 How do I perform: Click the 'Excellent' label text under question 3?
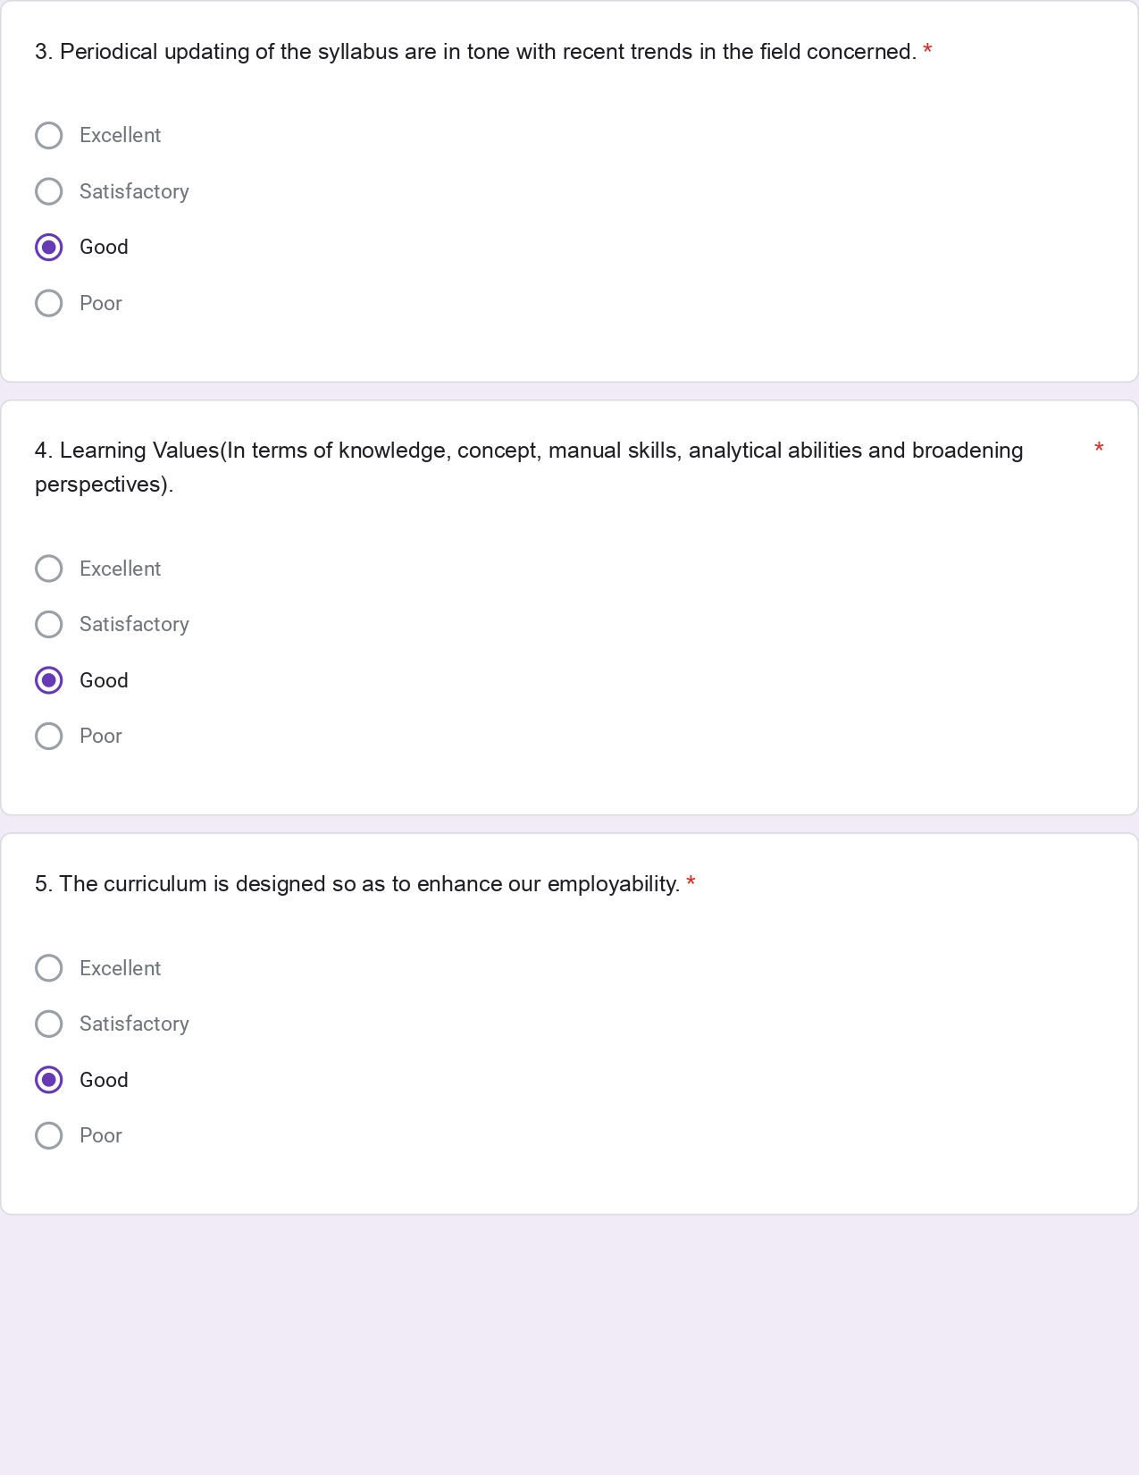[x=120, y=136]
